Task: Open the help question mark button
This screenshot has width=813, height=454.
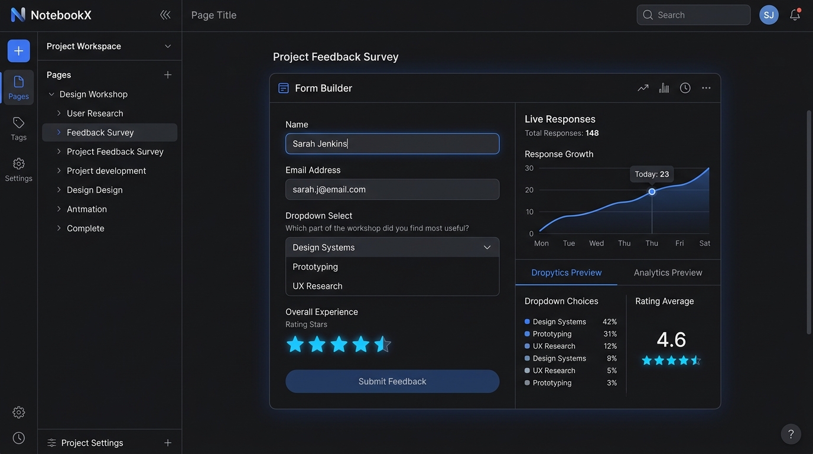Action: point(791,434)
